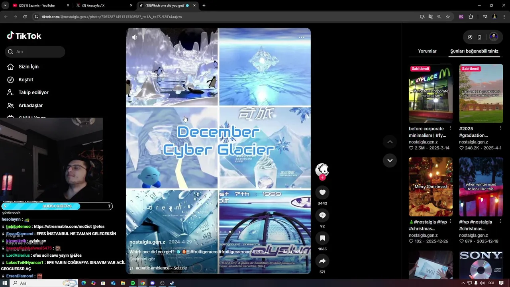This screenshot has height=287, width=510.
Task: Click the nostalgia.gen.z username on the post
Action: (147, 242)
